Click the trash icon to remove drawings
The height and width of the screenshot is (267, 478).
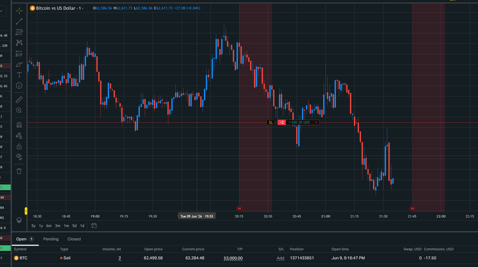coord(19,171)
